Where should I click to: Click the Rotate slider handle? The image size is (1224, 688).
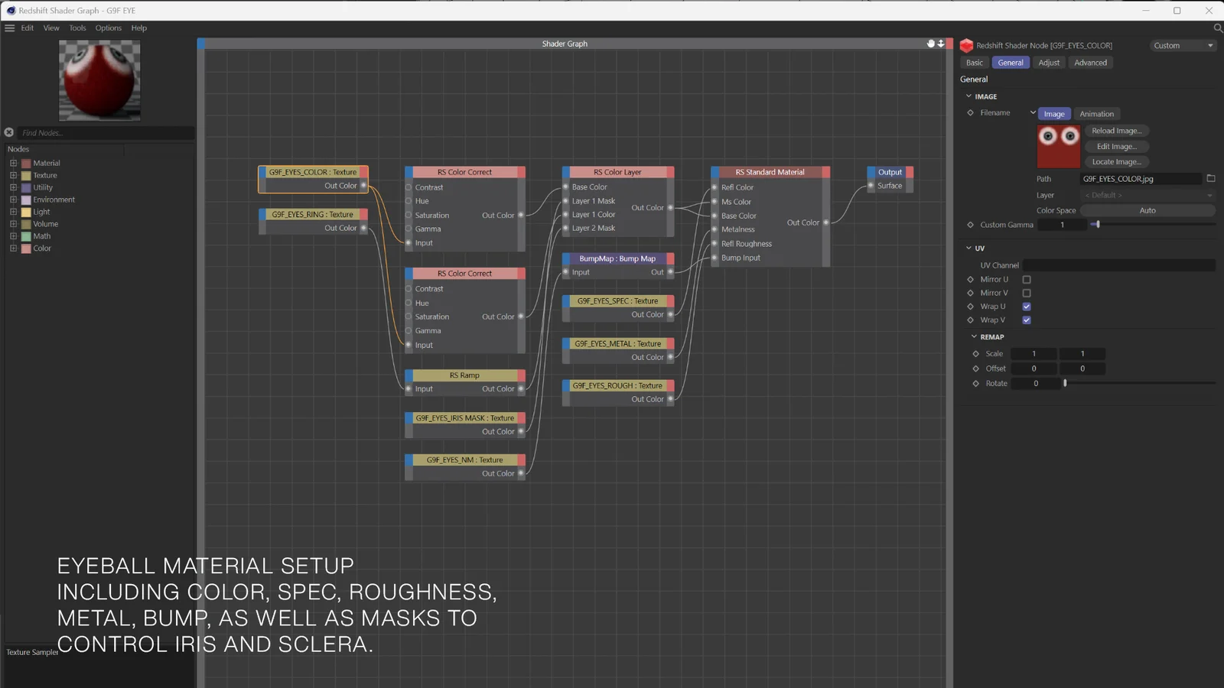pos(1065,384)
